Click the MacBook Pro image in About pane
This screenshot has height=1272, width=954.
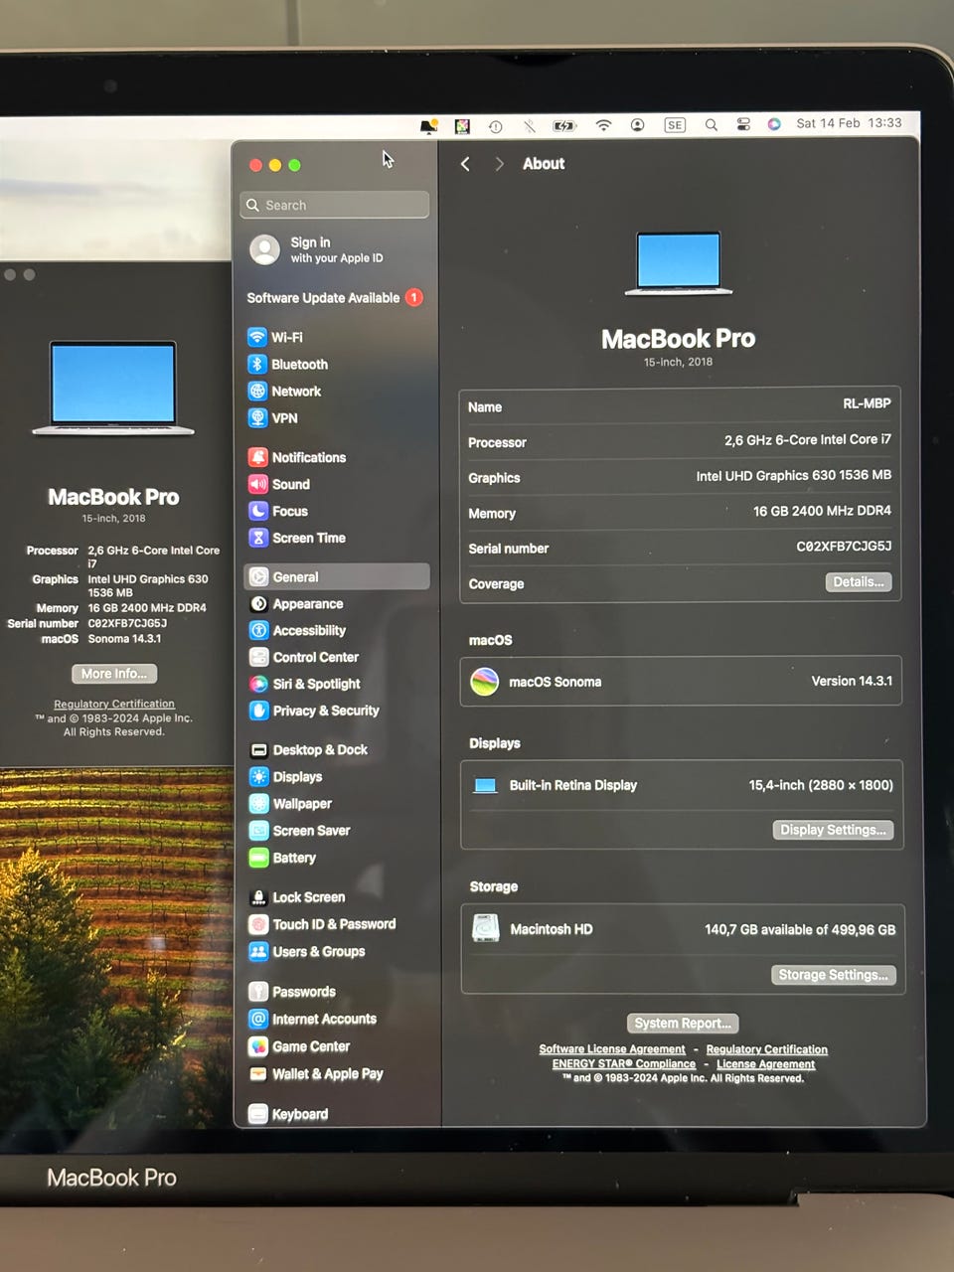tap(679, 263)
